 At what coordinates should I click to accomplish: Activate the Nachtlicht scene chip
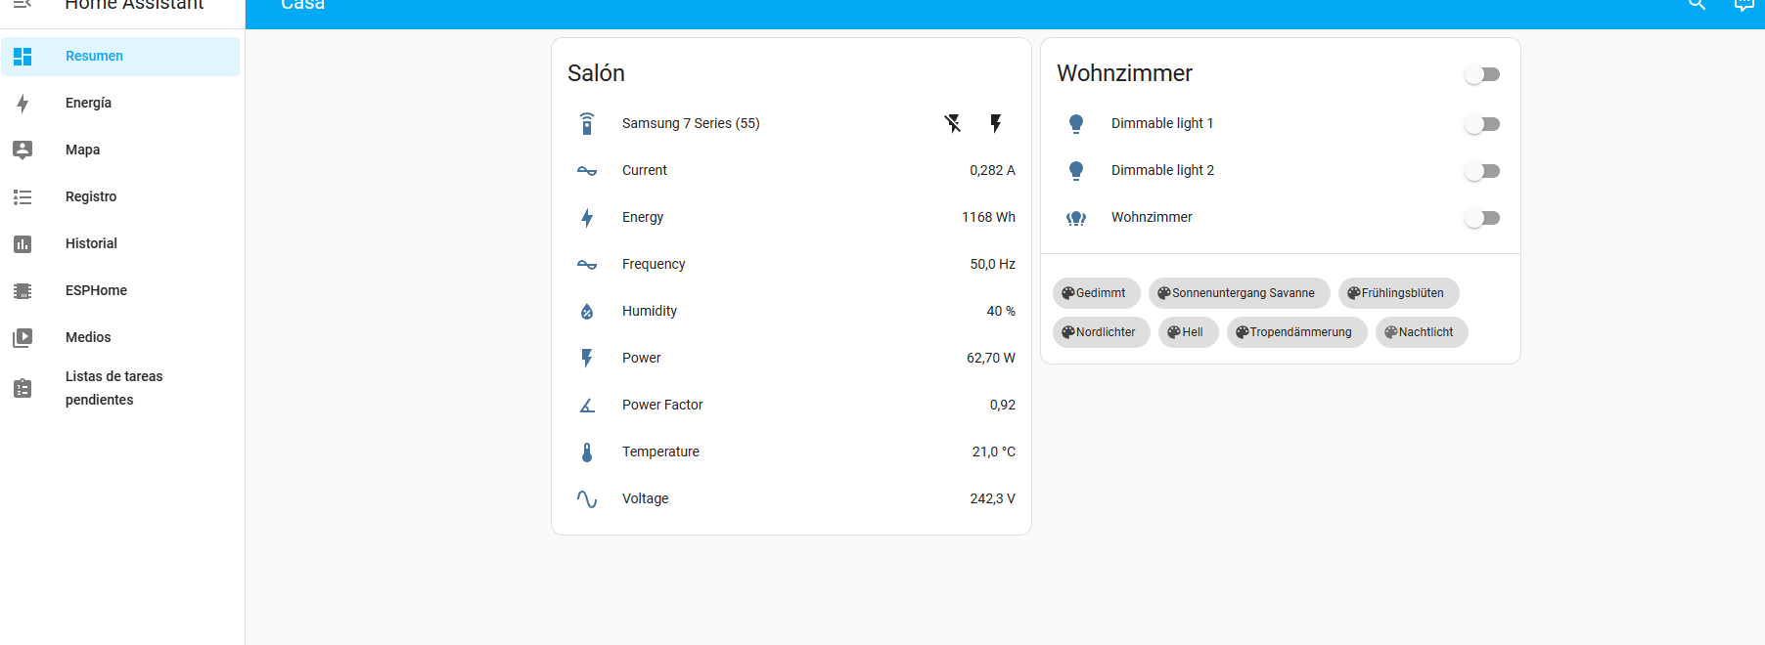click(x=1422, y=332)
